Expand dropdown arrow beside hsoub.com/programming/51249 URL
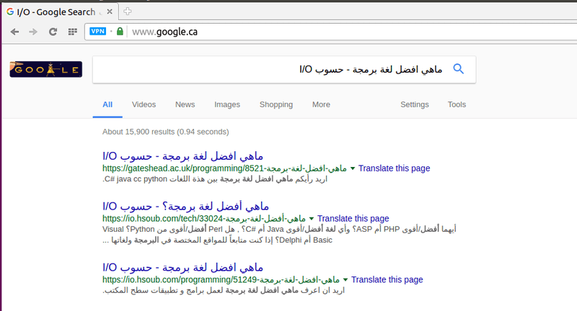The height and width of the screenshot is (311, 577). (345, 280)
